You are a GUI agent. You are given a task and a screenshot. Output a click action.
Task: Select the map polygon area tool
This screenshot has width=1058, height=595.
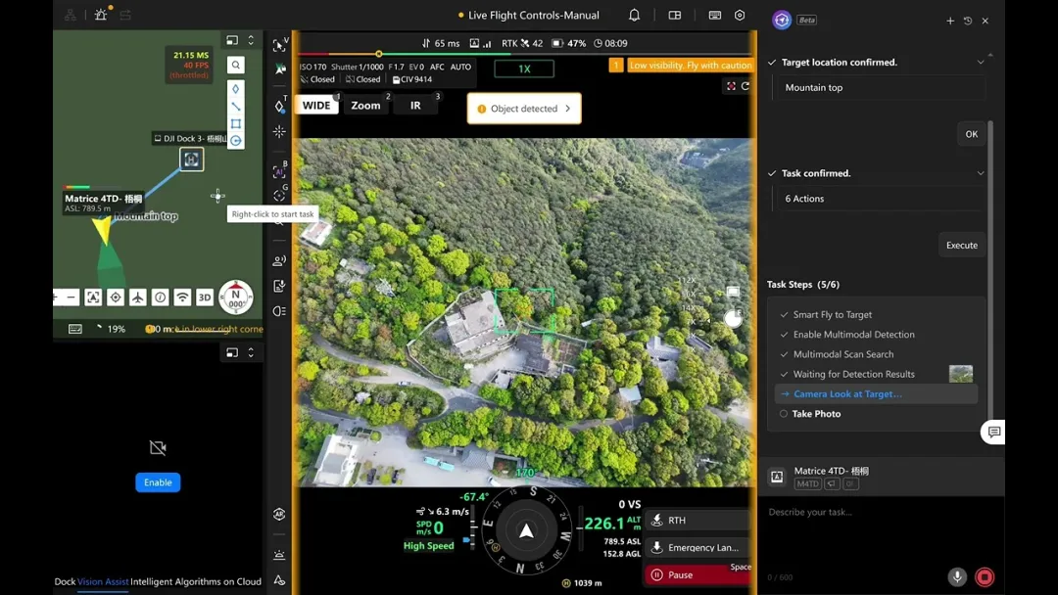(235, 123)
